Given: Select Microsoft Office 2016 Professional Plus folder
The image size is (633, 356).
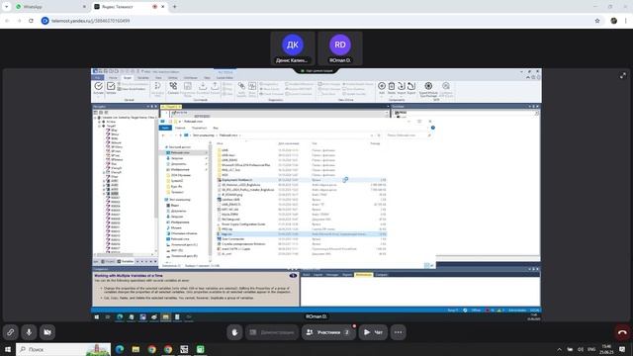Looking at the screenshot, I should tap(245, 165).
